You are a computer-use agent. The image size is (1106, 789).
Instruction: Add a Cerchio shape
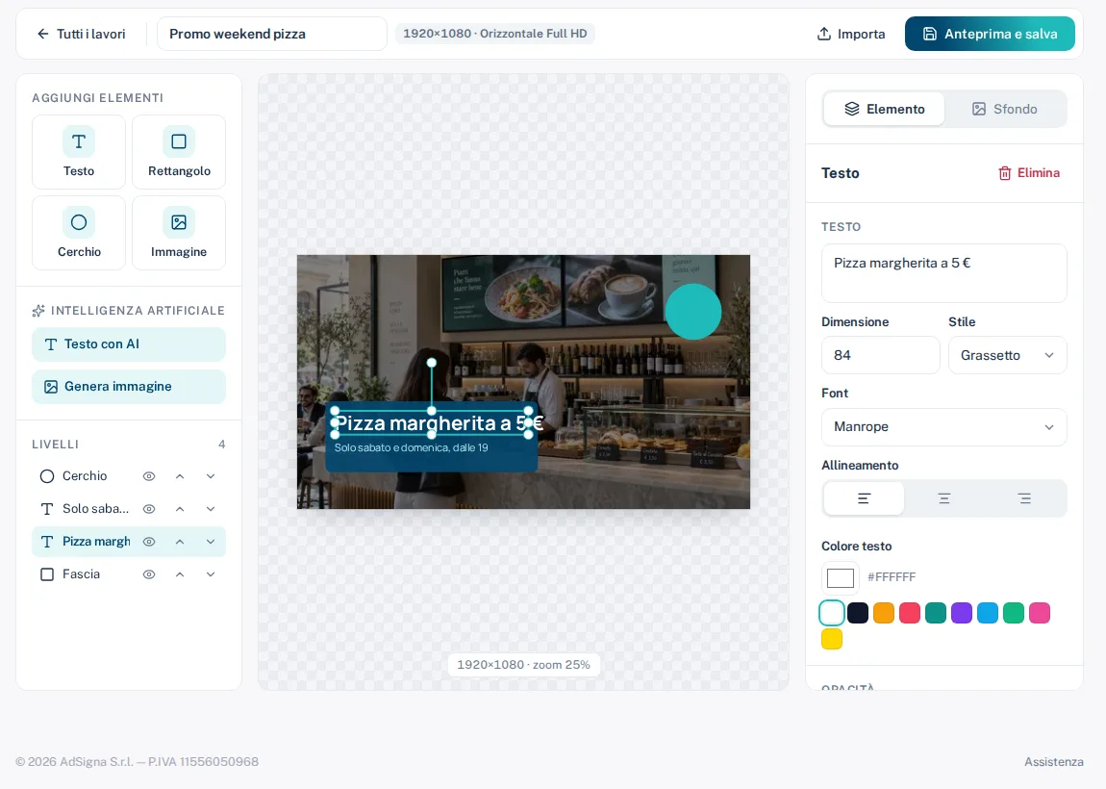pyautogui.click(x=78, y=233)
